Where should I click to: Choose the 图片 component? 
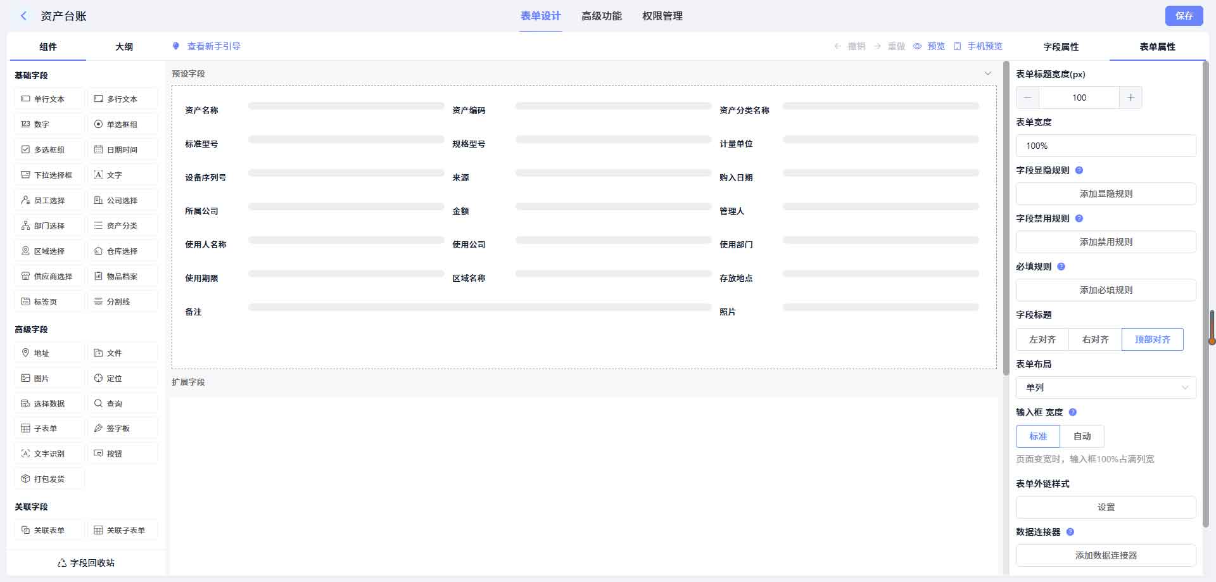point(49,378)
